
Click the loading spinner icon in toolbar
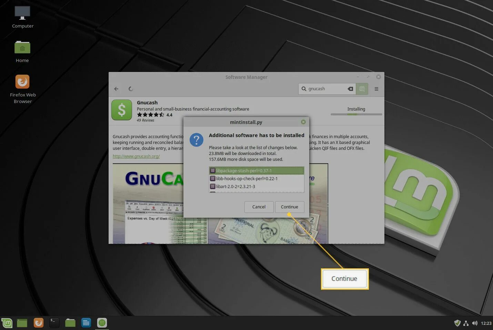131,89
